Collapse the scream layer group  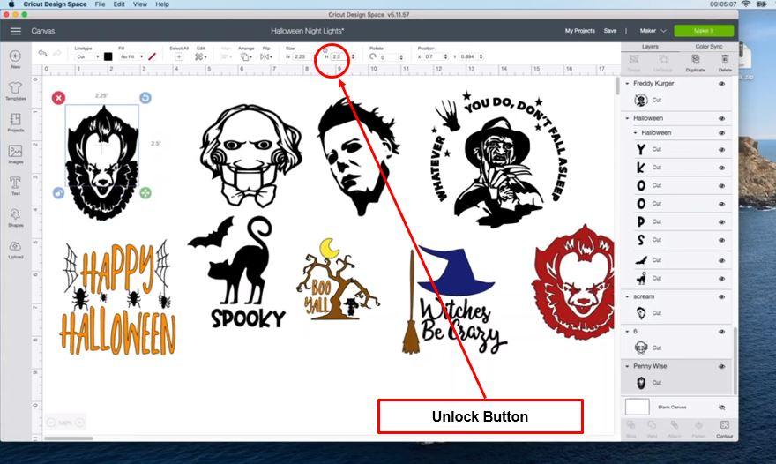pyautogui.click(x=628, y=296)
